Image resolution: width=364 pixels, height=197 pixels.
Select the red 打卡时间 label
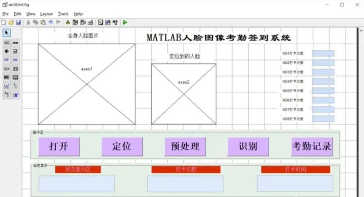295,170
